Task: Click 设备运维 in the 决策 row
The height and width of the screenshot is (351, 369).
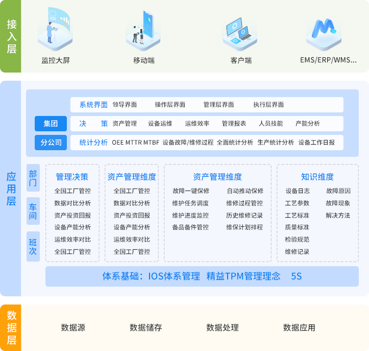Action: pyautogui.click(x=160, y=124)
